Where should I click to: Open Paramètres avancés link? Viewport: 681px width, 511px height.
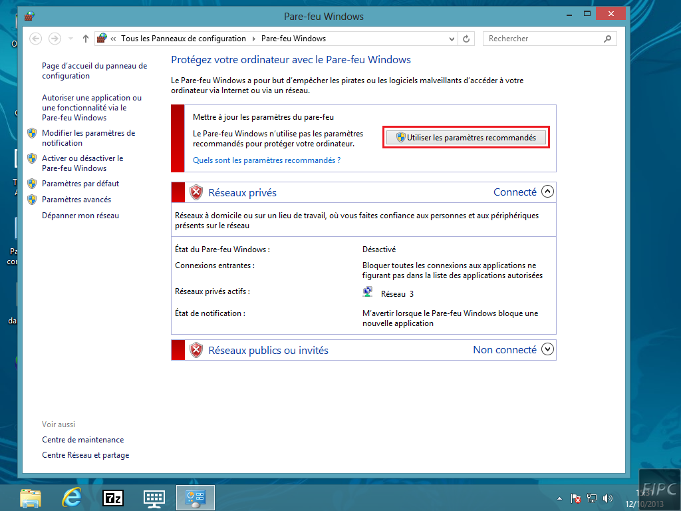(76, 200)
